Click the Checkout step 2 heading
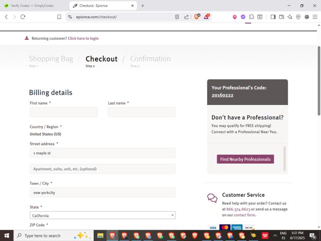The image size is (321, 241). (101, 59)
